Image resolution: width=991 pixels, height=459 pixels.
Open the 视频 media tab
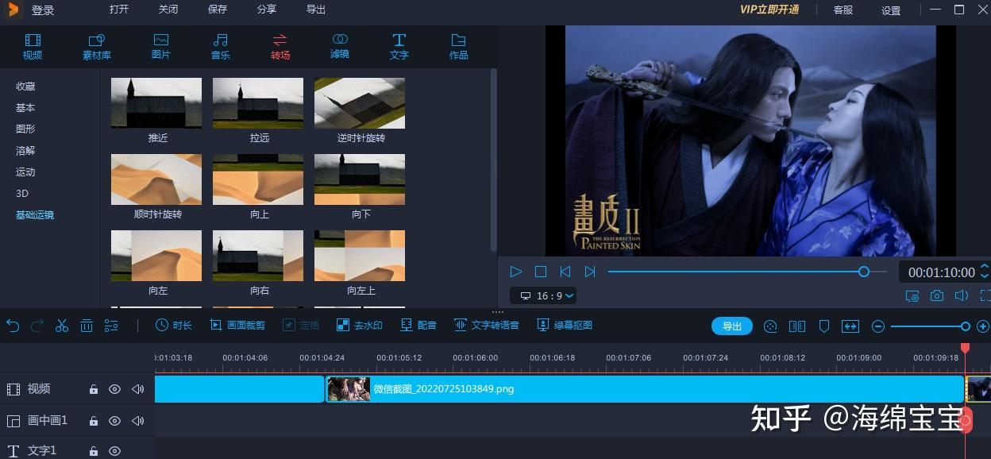point(33,47)
